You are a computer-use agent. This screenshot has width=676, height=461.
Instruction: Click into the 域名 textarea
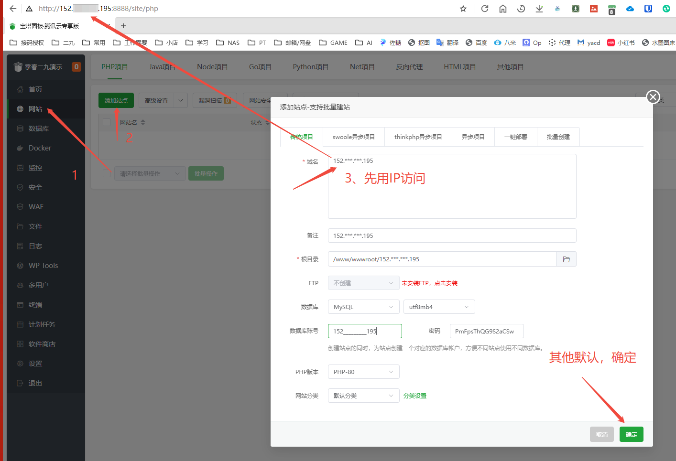[452, 186]
